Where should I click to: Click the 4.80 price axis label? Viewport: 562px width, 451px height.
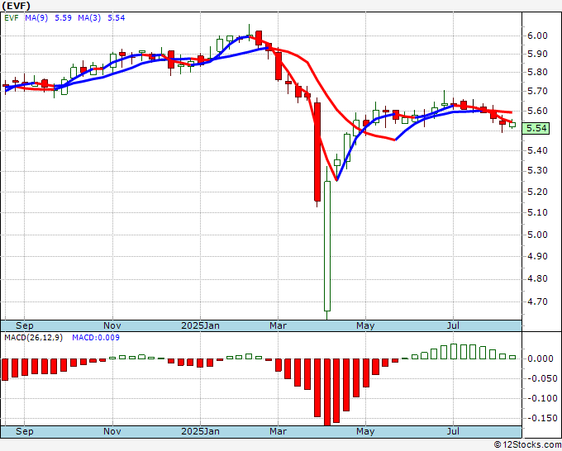coord(537,278)
